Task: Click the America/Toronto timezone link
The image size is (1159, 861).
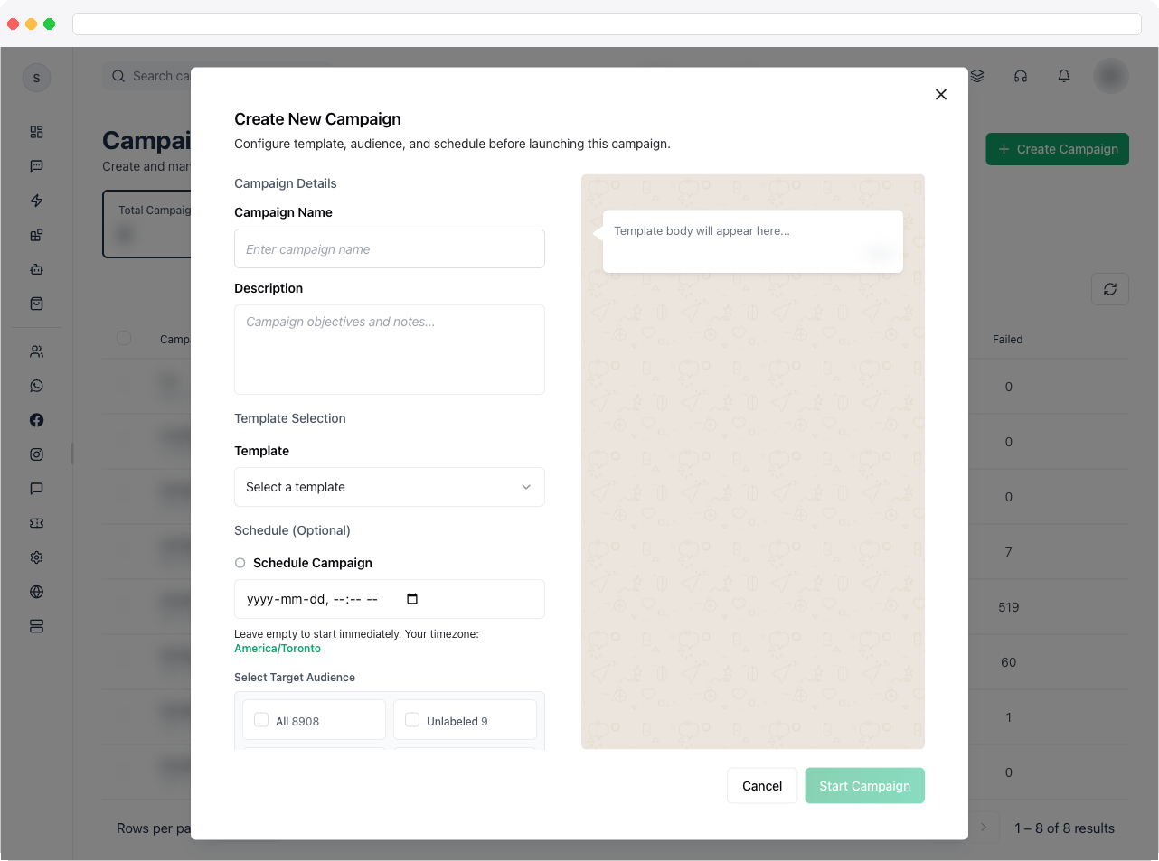Action: point(278,649)
